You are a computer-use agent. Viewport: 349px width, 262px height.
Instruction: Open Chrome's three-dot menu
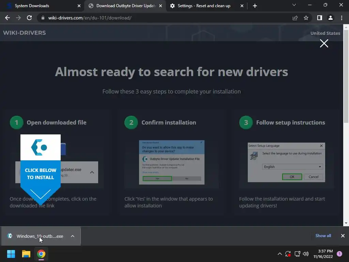(342, 18)
